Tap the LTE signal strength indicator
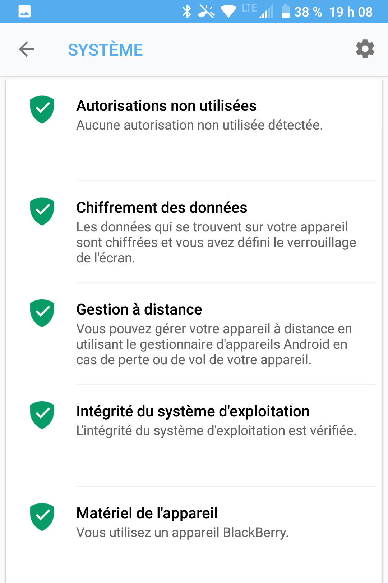 [x=266, y=12]
